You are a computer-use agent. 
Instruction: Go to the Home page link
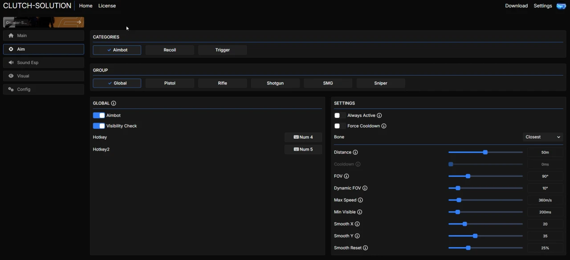click(86, 6)
